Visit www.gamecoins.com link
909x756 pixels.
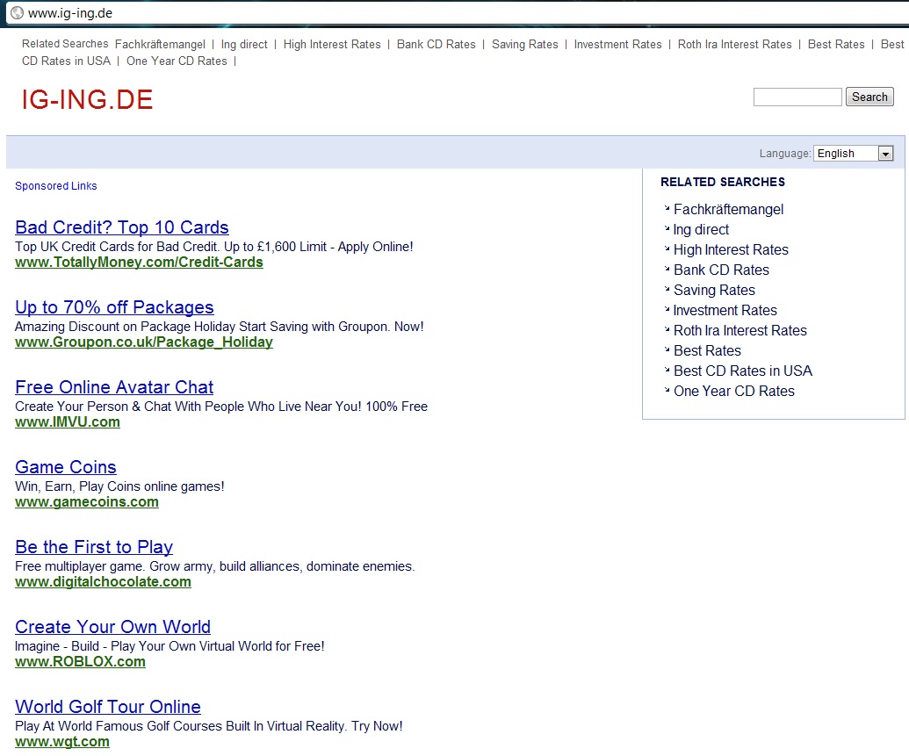tap(87, 502)
